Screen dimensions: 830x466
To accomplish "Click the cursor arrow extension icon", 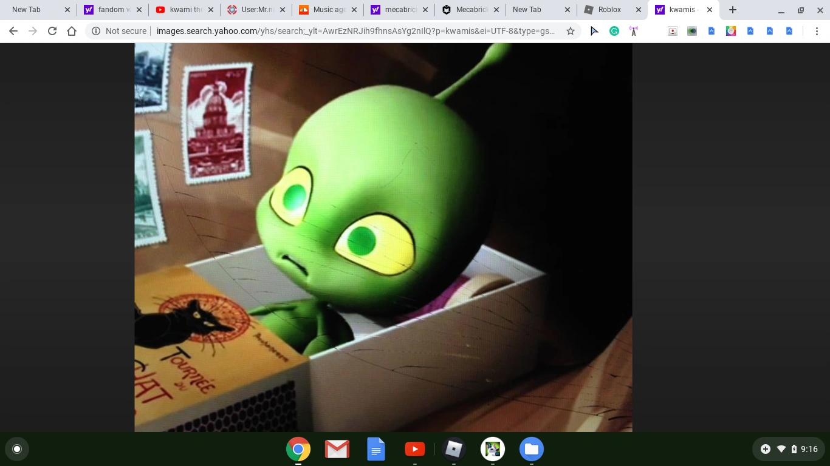I will point(594,31).
